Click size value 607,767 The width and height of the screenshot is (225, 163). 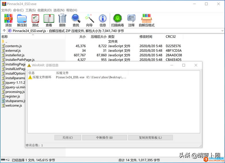point(80,55)
